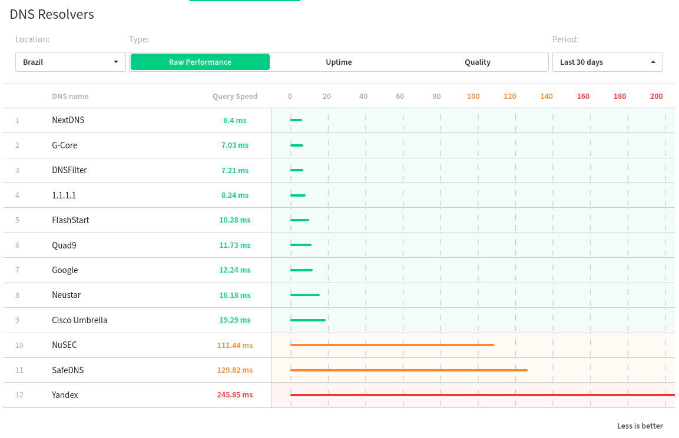The image size is (679, 438).
Task: Switch to the Uptime tab
Action: (x=339, y=62)
